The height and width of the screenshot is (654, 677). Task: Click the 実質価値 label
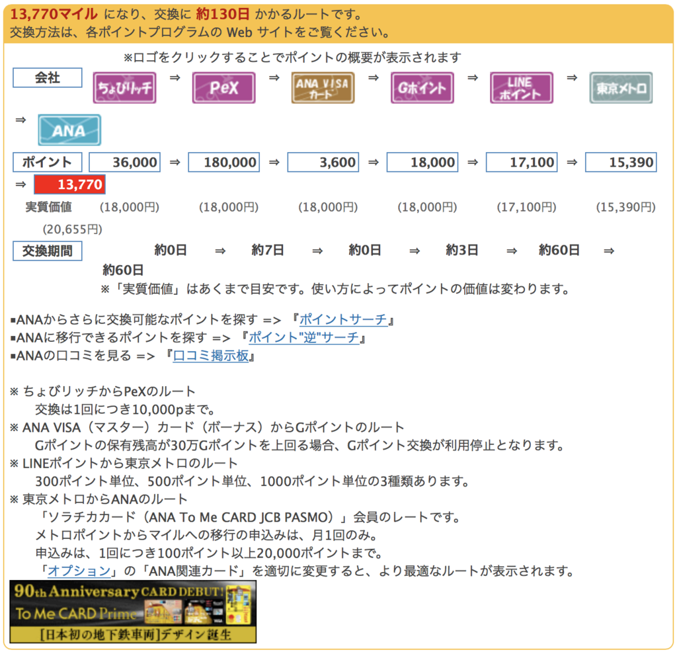pyautogui.click(x=48, y=207)
